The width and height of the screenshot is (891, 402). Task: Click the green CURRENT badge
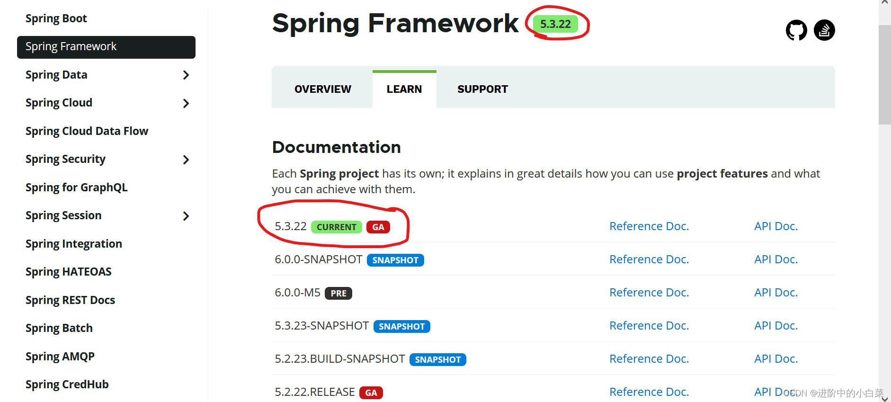[337, 227]
